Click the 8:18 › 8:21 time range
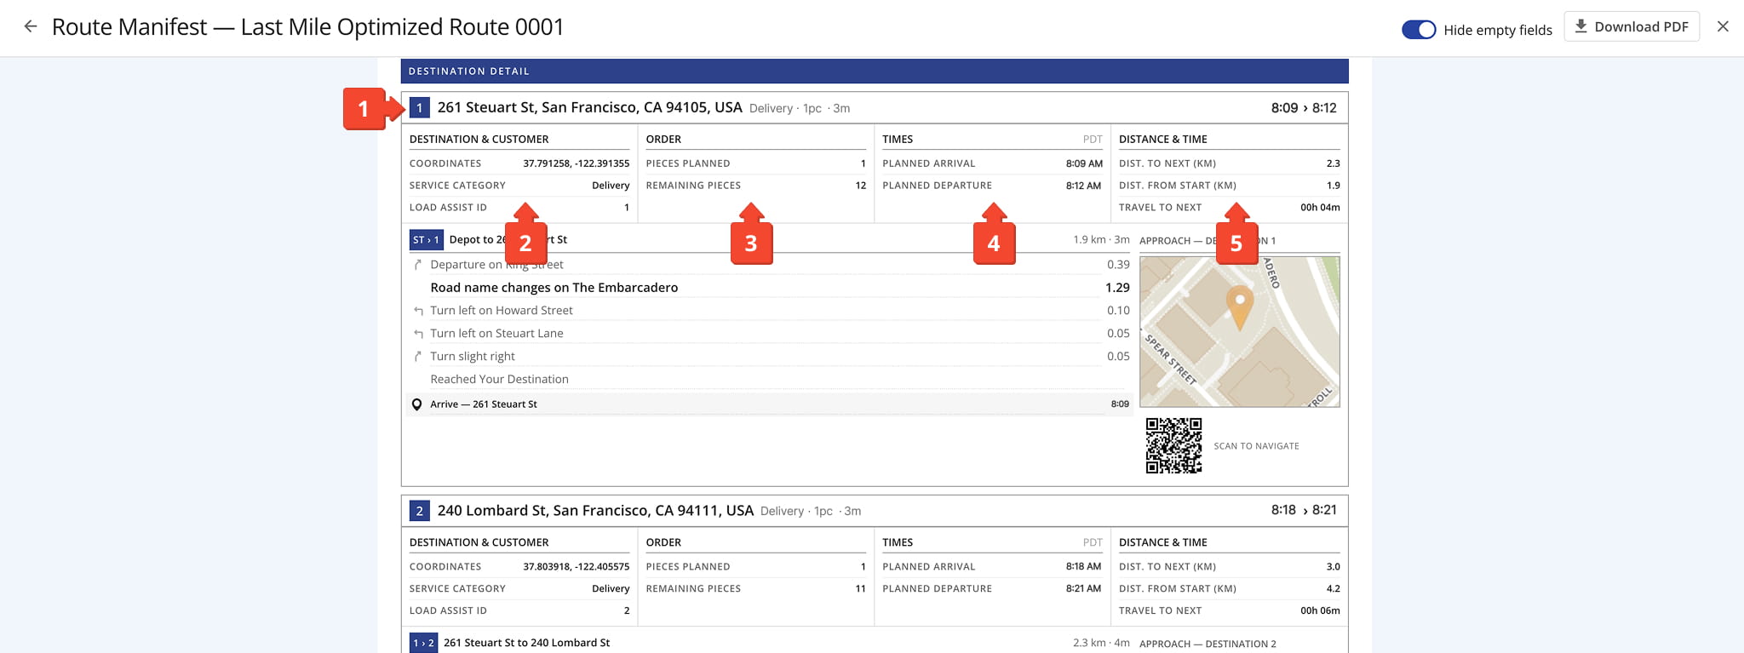The image size is (1744, 653). [1304, 510]
